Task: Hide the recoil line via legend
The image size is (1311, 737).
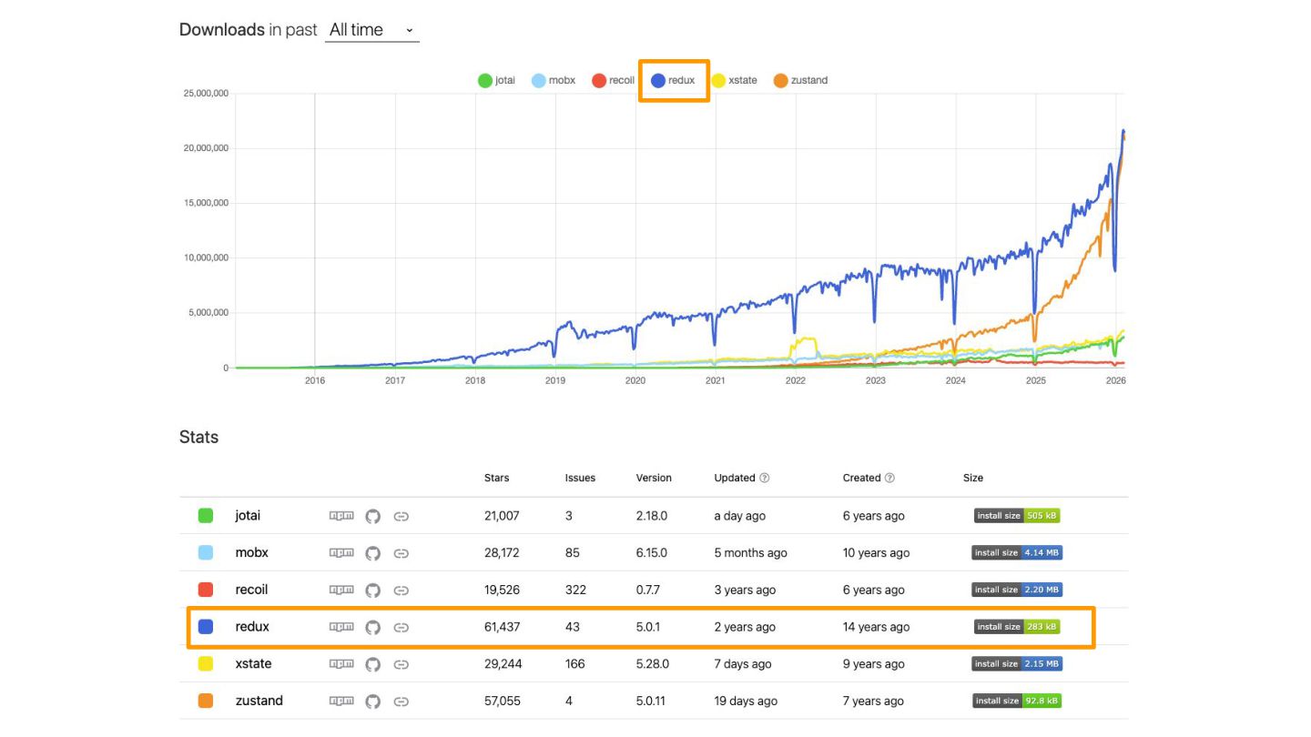Action: pos(613,80)
